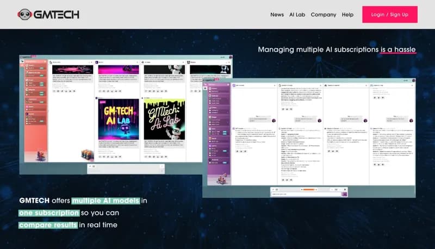Click the purple send button in right screenshot

tap(345, 194)
